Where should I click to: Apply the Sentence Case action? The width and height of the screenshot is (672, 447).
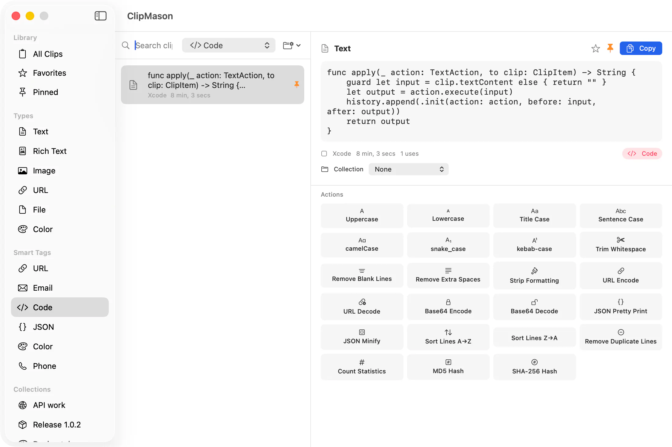click(621, 216)
